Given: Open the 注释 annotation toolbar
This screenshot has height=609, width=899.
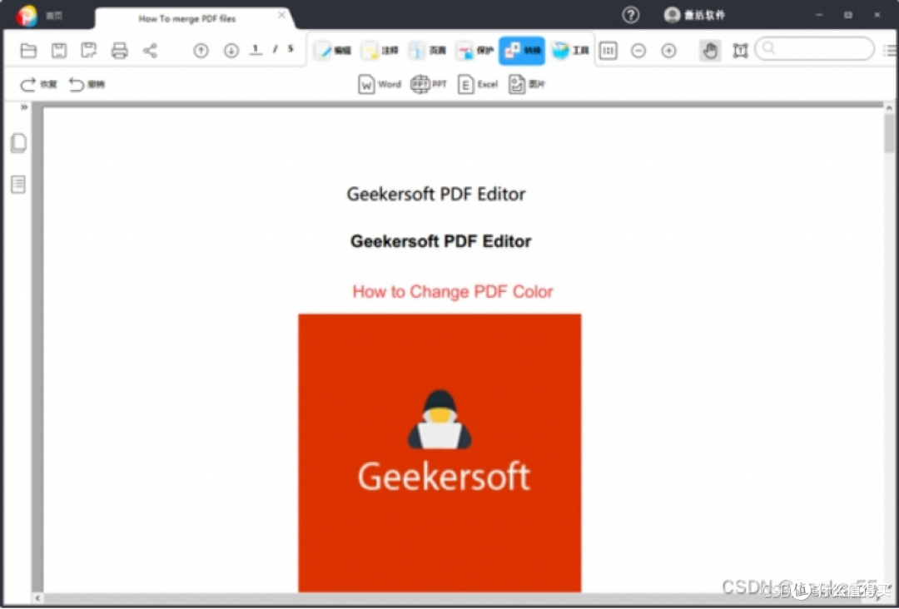Looking at the screenshot, I should pos(380,50).
